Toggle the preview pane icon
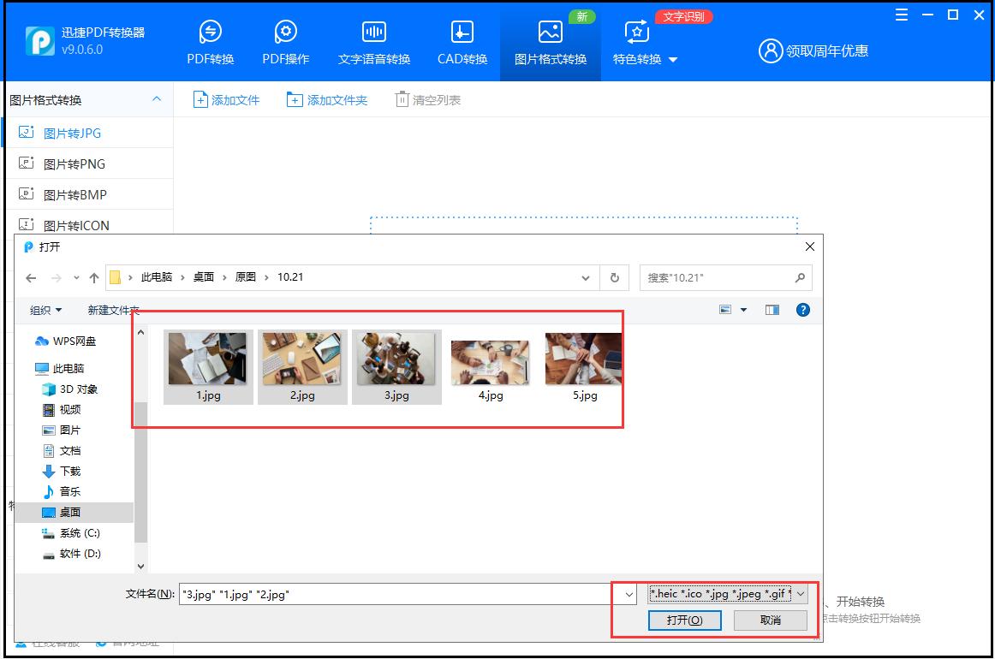The width and height of the screenshot is (995, 659). pyautogui.click(x=772, y=310)
